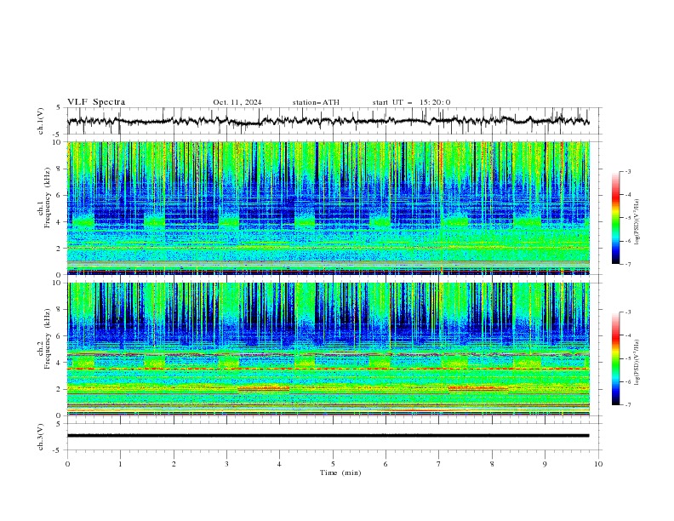
Task: Click time axis tick label "4"
Action: (279, 464)
